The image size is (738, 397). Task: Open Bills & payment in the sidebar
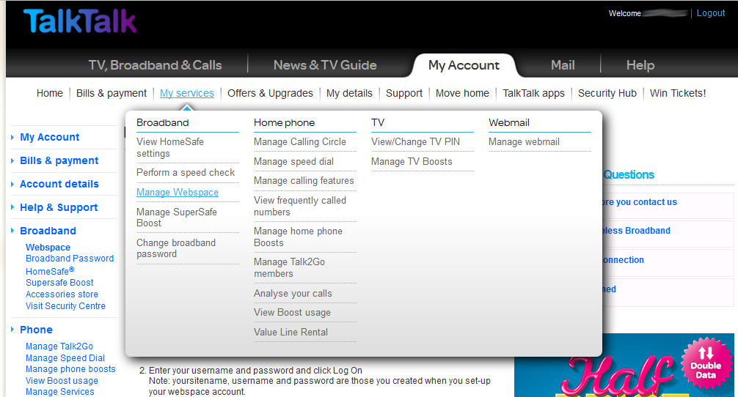click(x=59, y=160)
